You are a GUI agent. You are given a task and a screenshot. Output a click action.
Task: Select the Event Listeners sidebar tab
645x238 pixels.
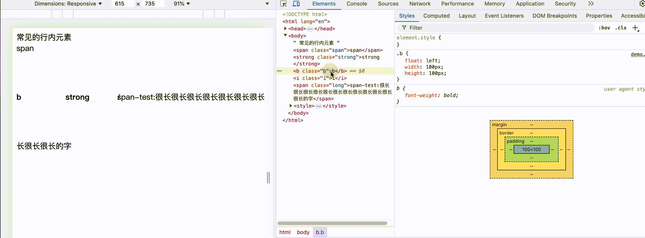coord(504,16)
